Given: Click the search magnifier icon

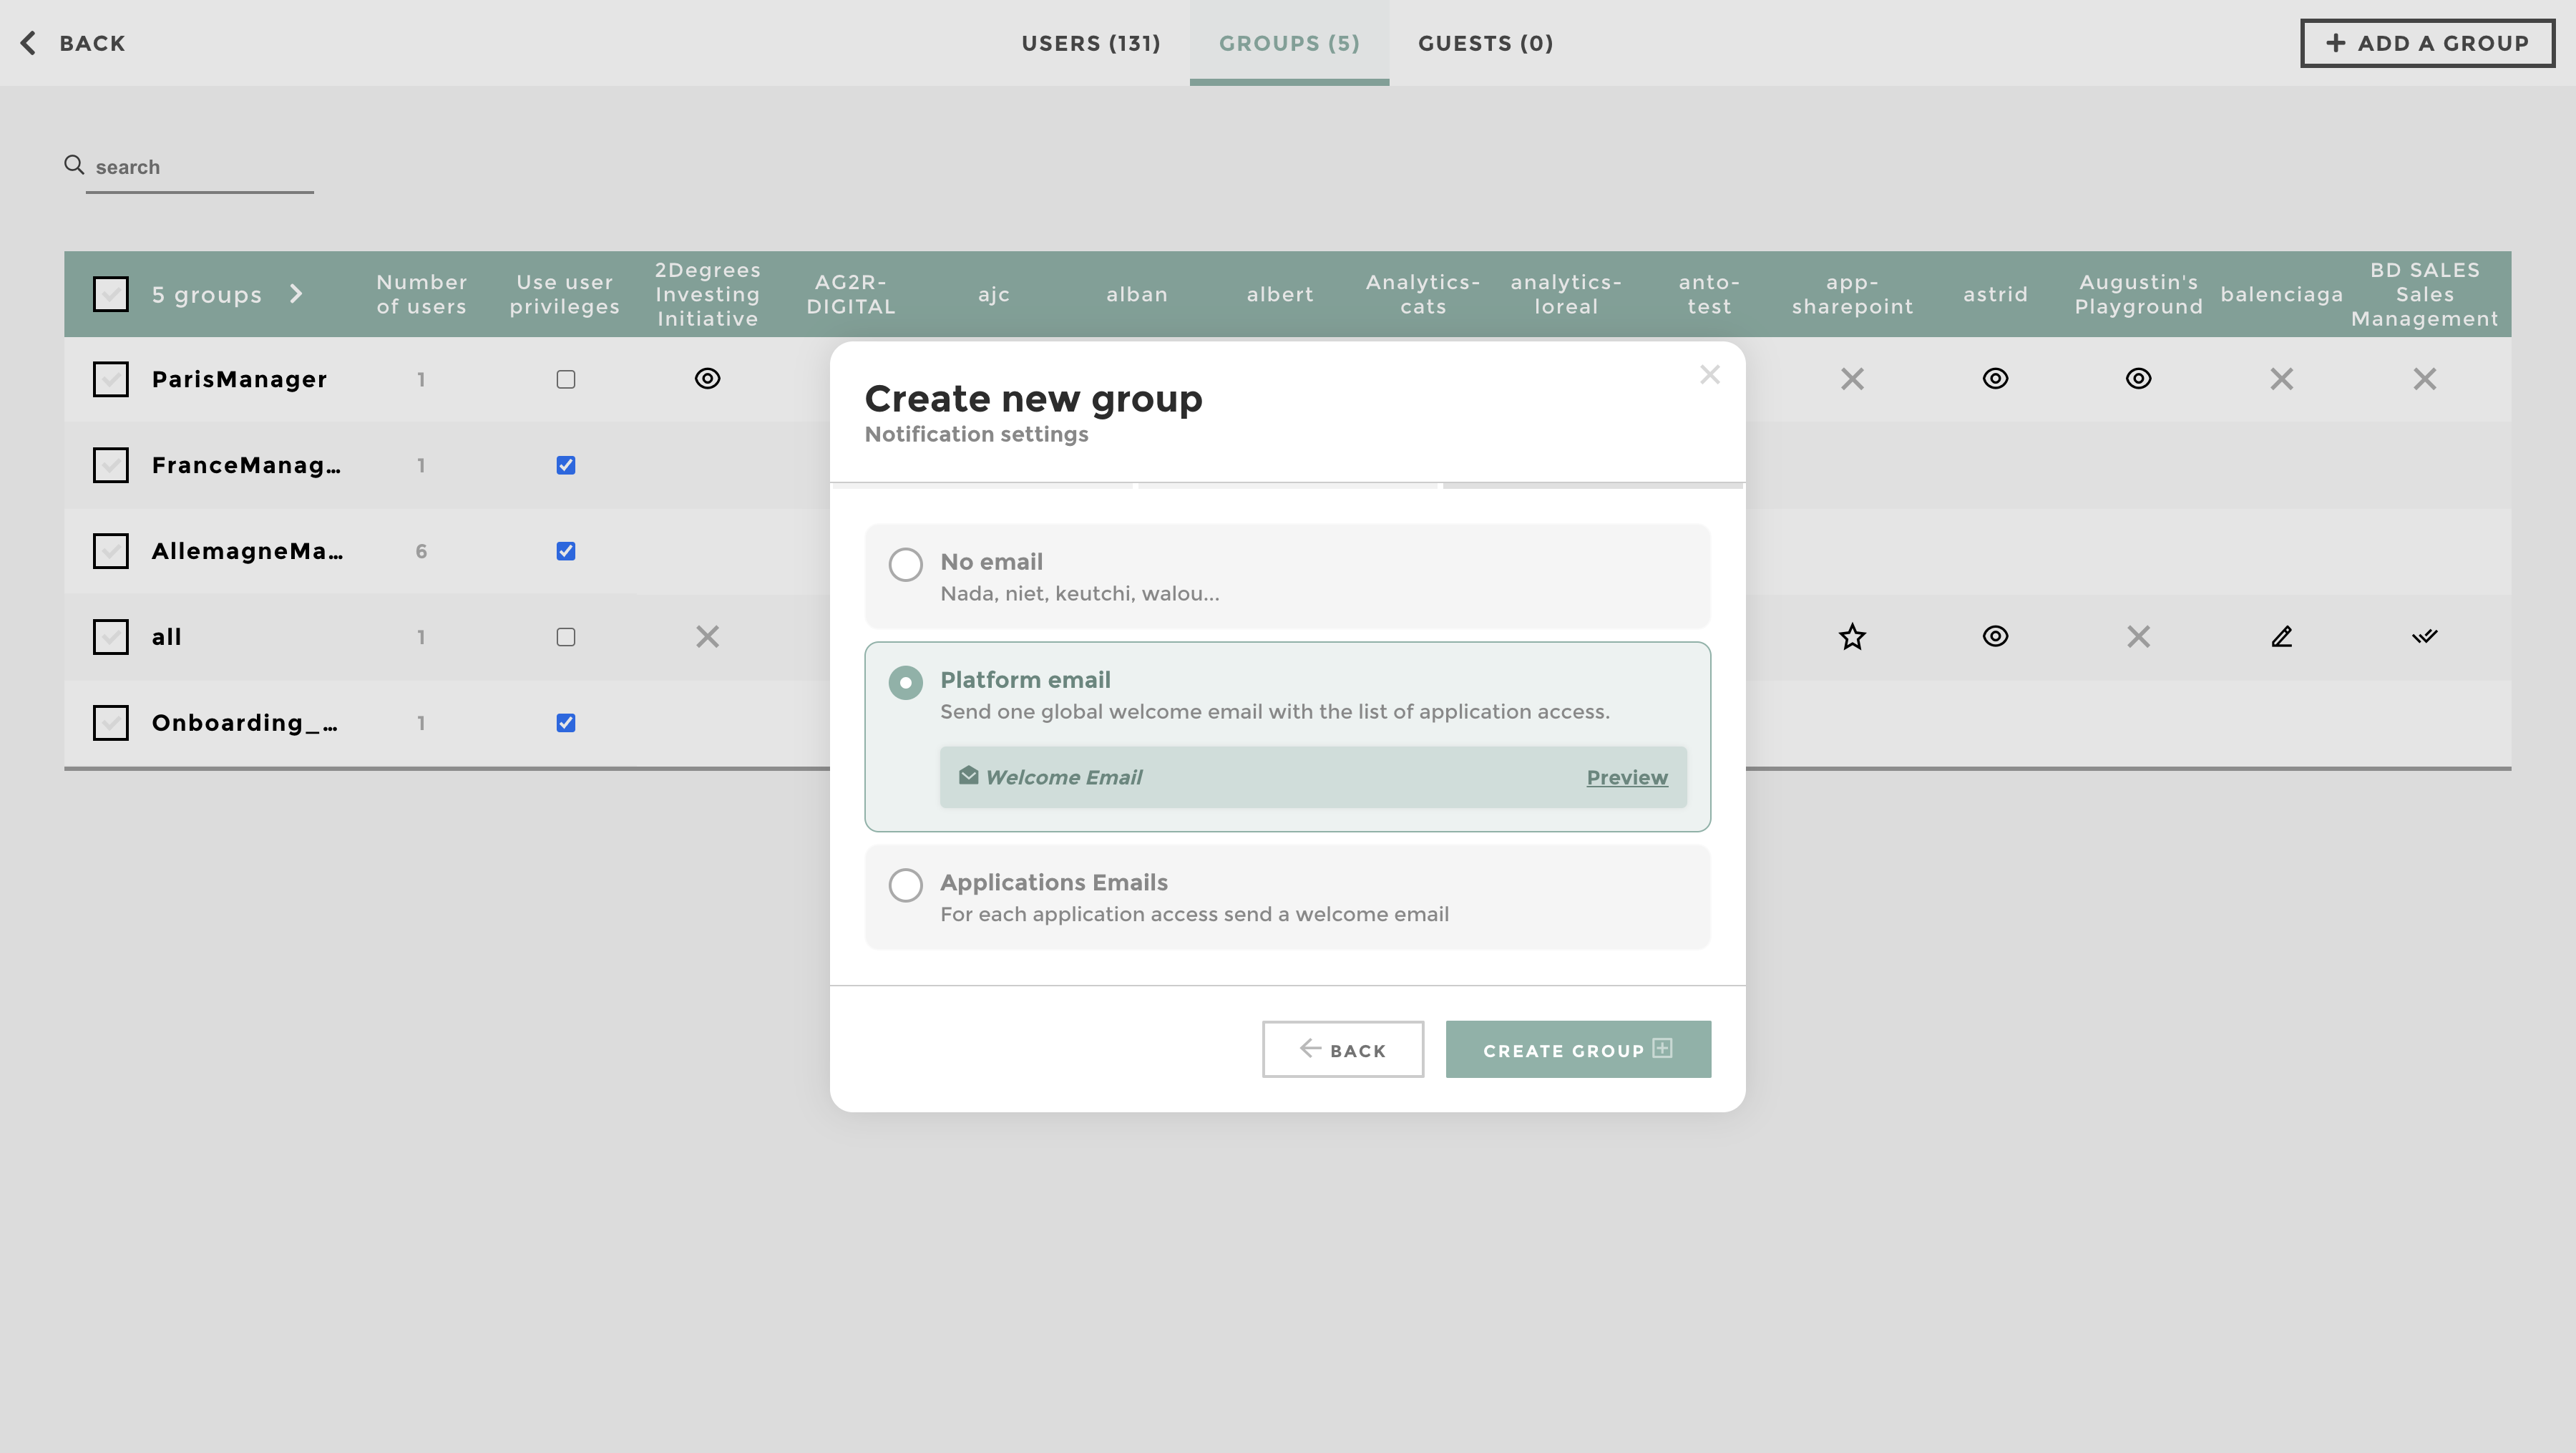Looking at the screenshot, I should [x=74, y=165].
